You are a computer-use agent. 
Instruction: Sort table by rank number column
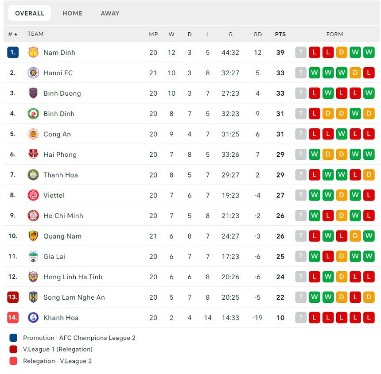pyautogui.click(x=12, y=34)
